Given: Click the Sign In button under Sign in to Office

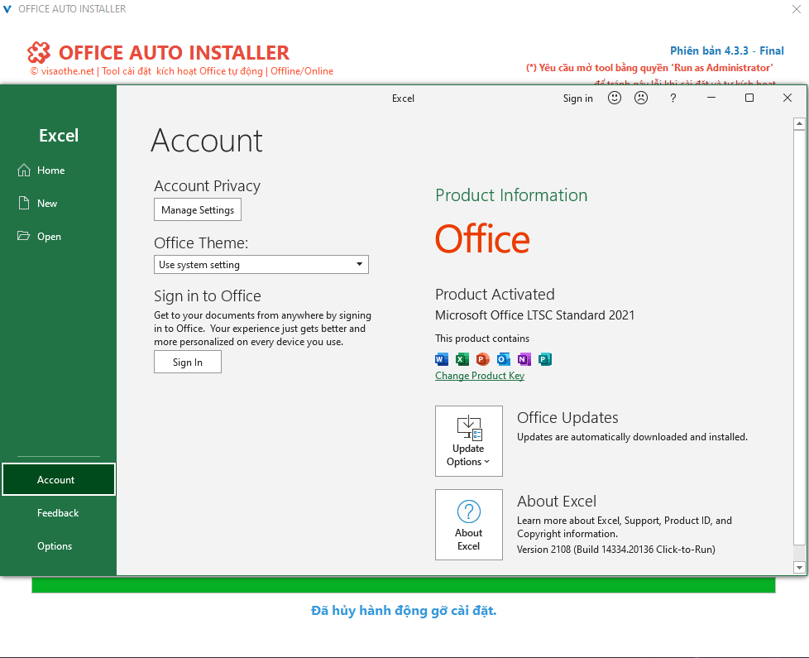Looking at the screenshot, I should point(188,362).
